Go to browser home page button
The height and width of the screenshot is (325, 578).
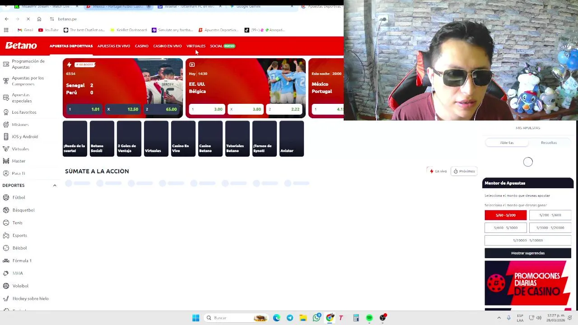coord(39,19)
